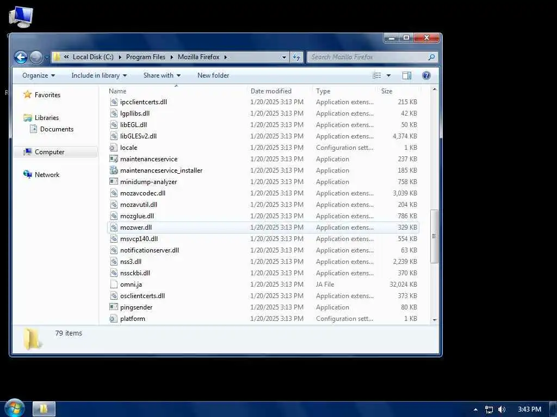The image size is (557, 417).
Task: Select Network in navigation pane
Action: point(41,174)
